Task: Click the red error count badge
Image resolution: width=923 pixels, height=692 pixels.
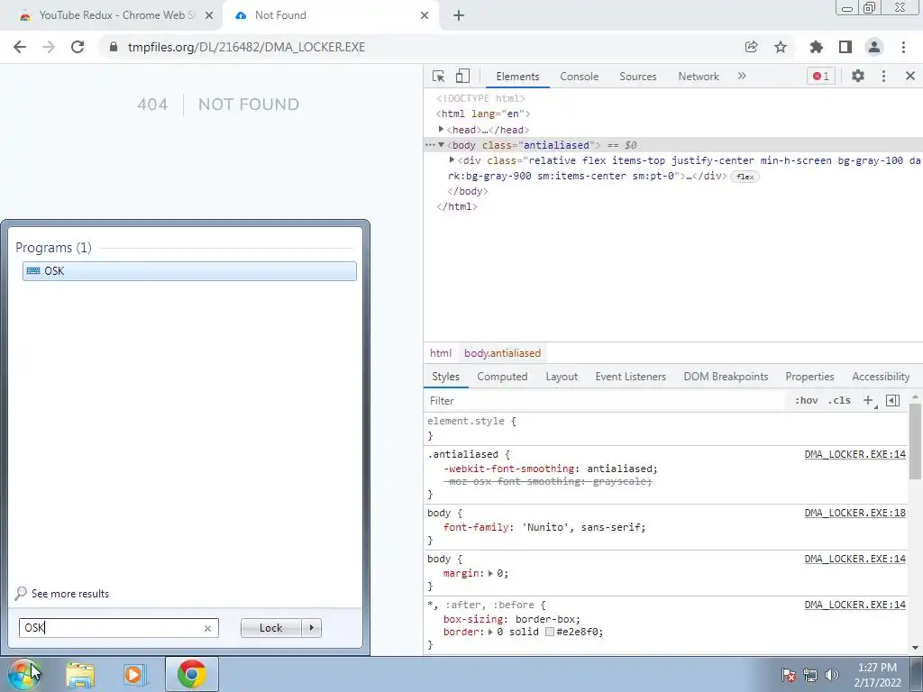Action: 821,76
